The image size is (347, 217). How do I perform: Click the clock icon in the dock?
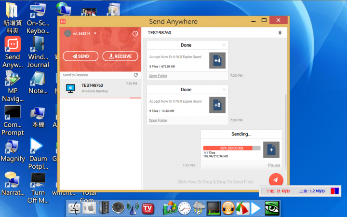(x=184, y=208)
